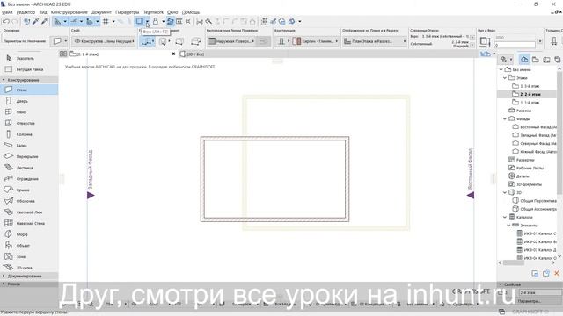The height and width of the screenshot is (316, 563).
Task: Toggle the chained polyline wall geometry method
Action: coord(147,41)
